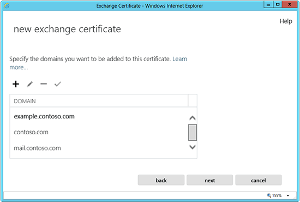Open the Learn more link
Image resolution: width=300 pixels, height=202 pixels.
coord(98,63)
